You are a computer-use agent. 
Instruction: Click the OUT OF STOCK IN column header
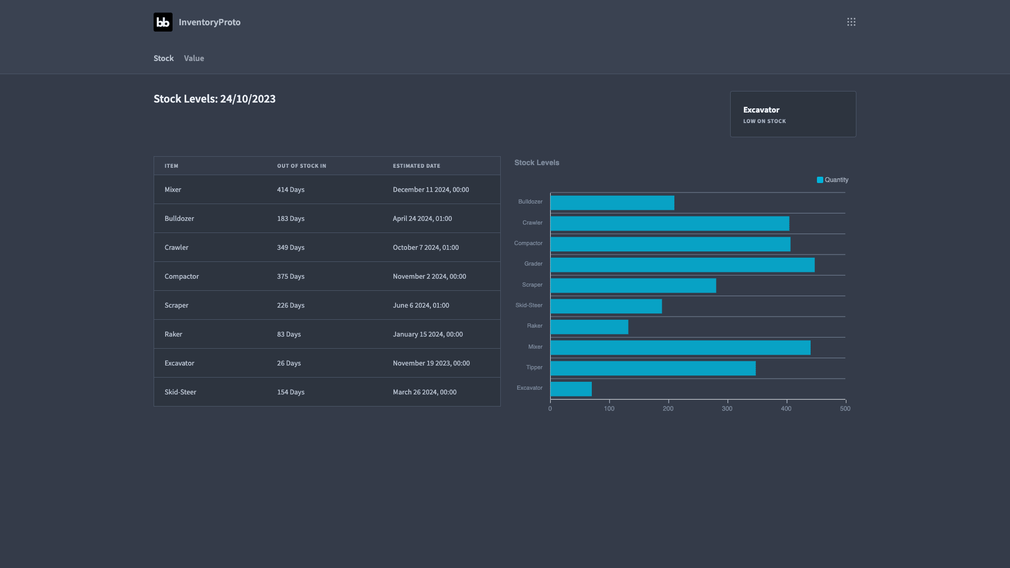(x=302, y=166)
